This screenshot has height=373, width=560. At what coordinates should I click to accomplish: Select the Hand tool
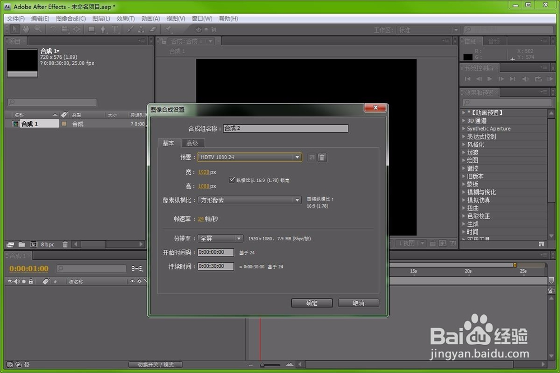pos(26,29)
